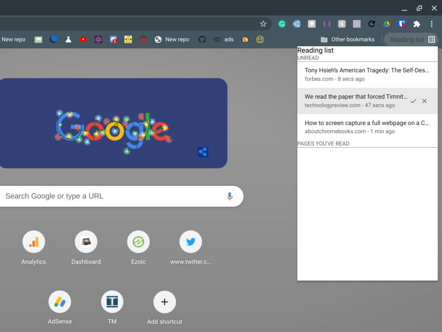Open the Grammarly extension
Image resolution: width=442 pixels, height=332 pixels.
pyautogui.click(x=281, y=24)
